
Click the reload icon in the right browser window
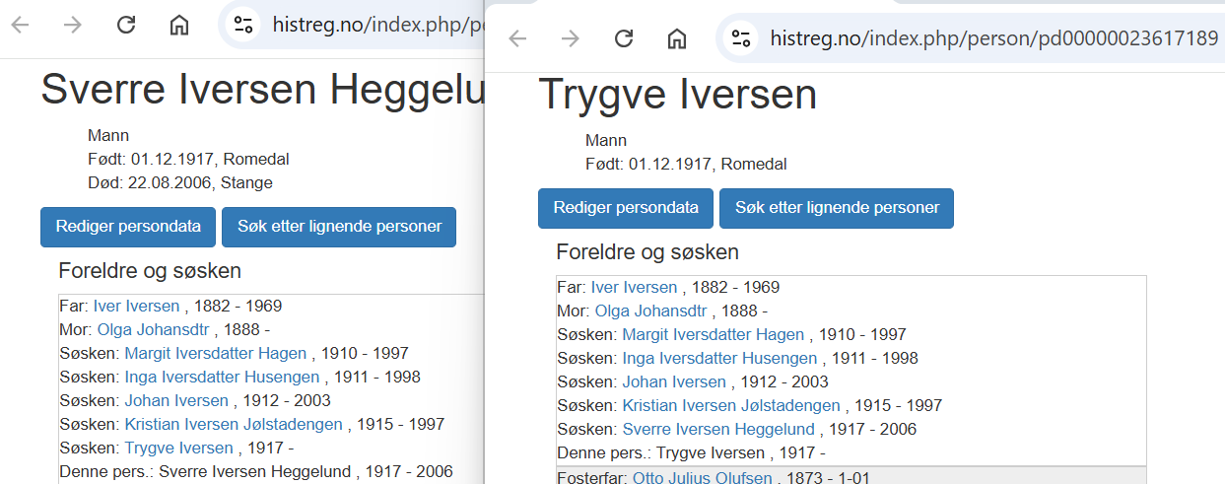coord(624,38)
